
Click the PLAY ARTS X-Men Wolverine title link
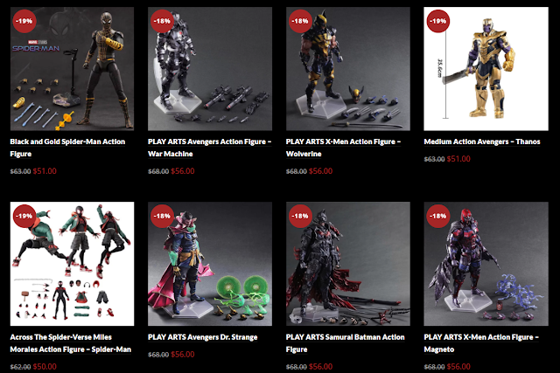(x=343, y=148)
